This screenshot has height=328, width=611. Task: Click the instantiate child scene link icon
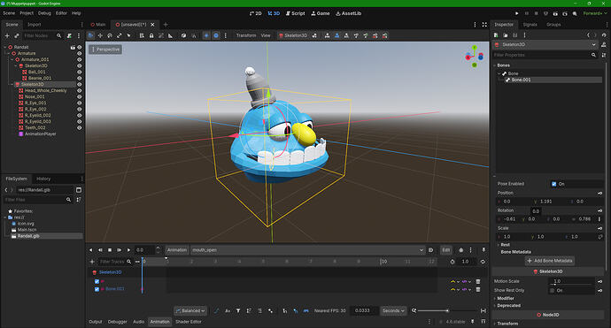(x=16, y=35)
